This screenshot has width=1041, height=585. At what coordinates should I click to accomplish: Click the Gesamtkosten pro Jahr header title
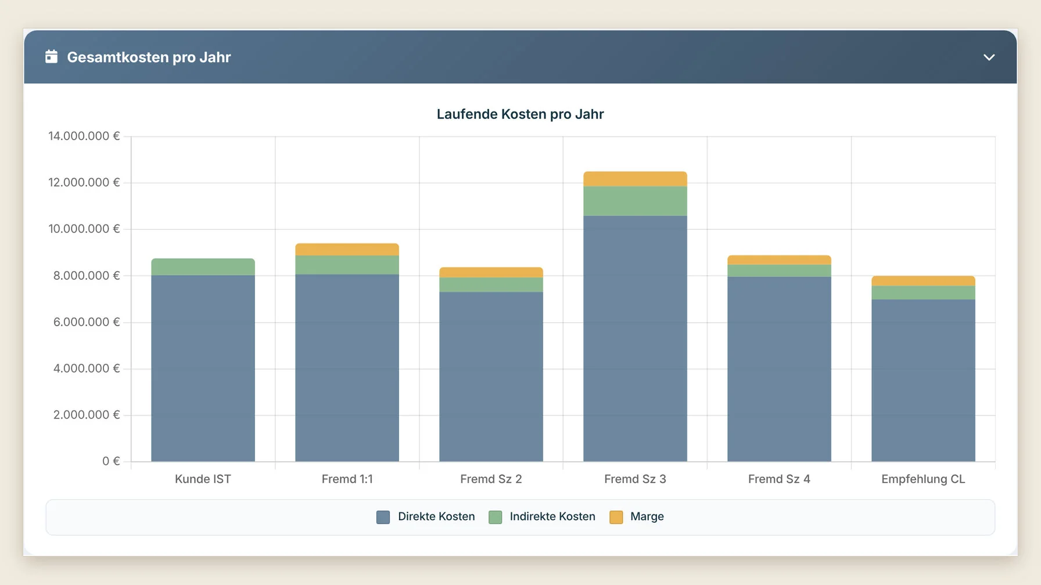(x=149, y=57)
